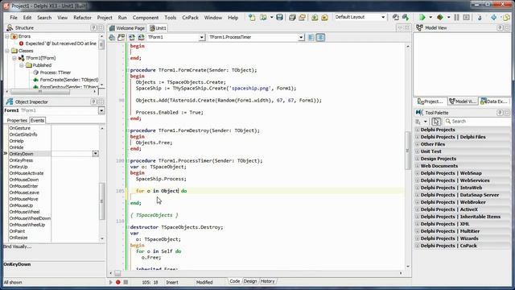Image resolution: width=515 pixels, height=290 pixels.
Task: Click the Open Project folder icon
Action: (x=302, y=18)
